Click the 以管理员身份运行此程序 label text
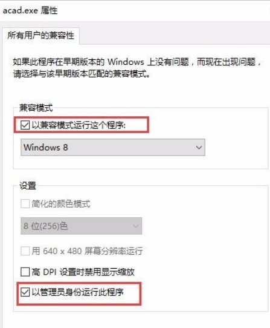The image size is (270, 328). pos(78,292)
